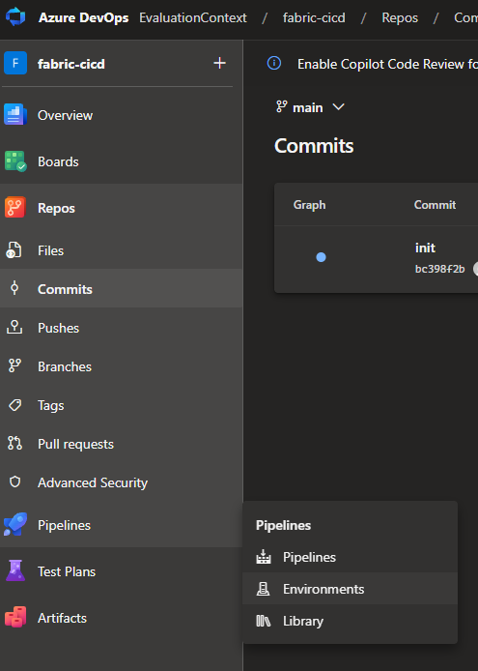
Task: Click the Pushes icon in sidebar
Action: click(14, 328)
